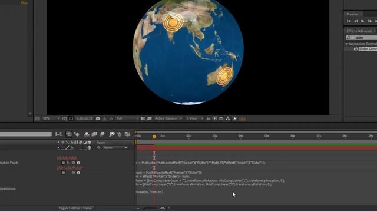Open the Graph Editor icon

(x=127, y=134)
